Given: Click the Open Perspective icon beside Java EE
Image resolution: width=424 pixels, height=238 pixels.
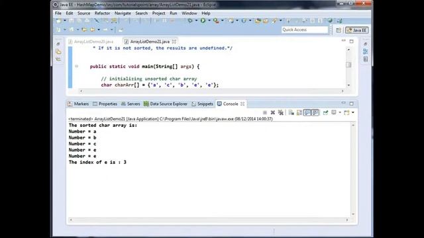Looking at the screenshot, I should (x=339, y=30).
